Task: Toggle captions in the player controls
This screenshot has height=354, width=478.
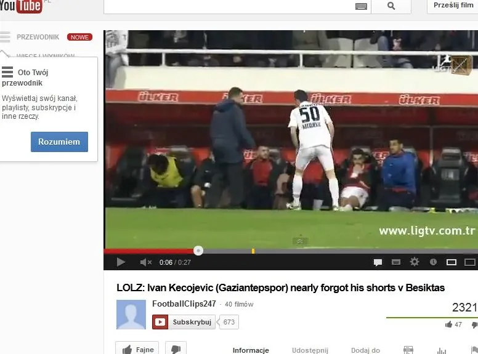Action: coord(396,262)
